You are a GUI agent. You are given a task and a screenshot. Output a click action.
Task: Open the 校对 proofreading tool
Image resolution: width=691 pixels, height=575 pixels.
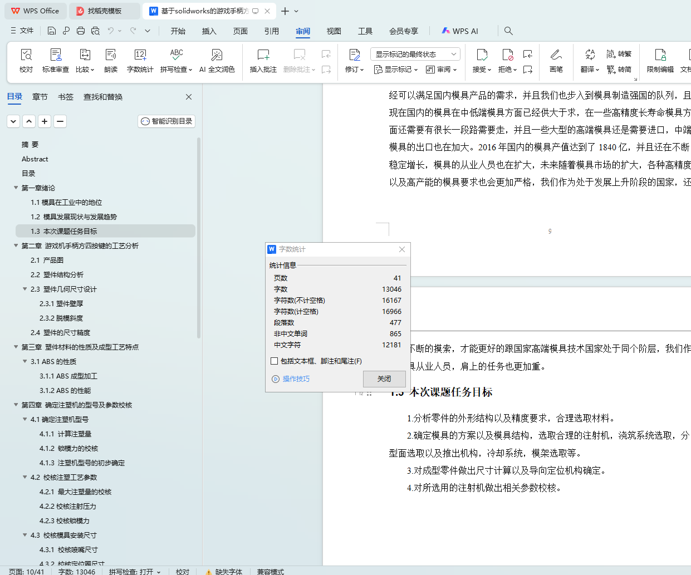(26, 61)
